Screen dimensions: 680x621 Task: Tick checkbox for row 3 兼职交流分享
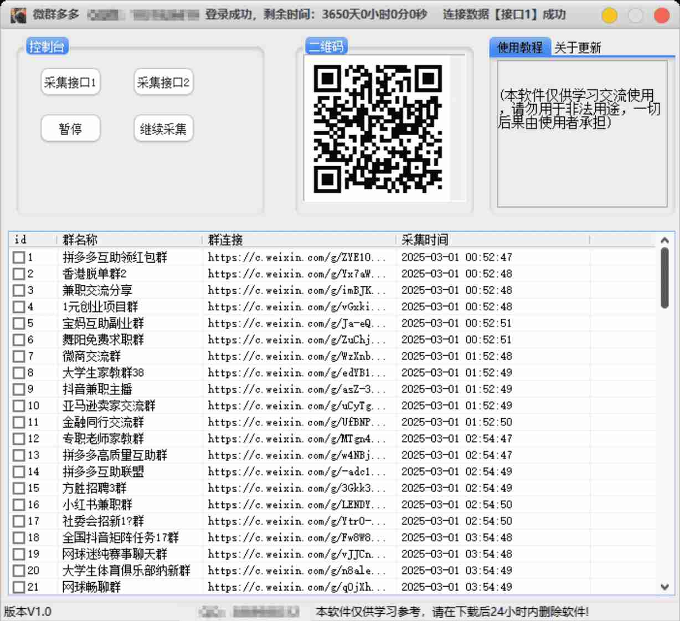[19, 290]
